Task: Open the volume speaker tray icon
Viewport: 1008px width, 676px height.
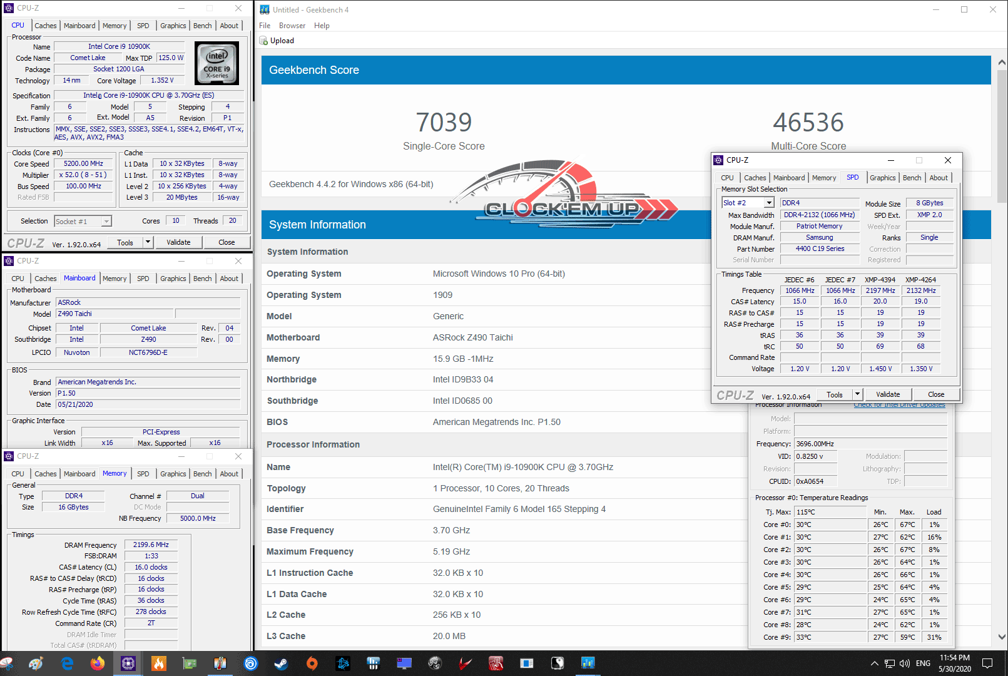Action: point(905,663)
